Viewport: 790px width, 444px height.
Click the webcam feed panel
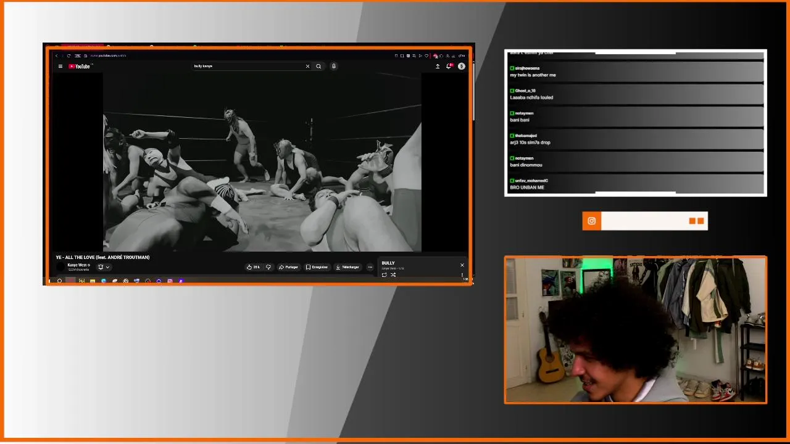coord(636,330)
